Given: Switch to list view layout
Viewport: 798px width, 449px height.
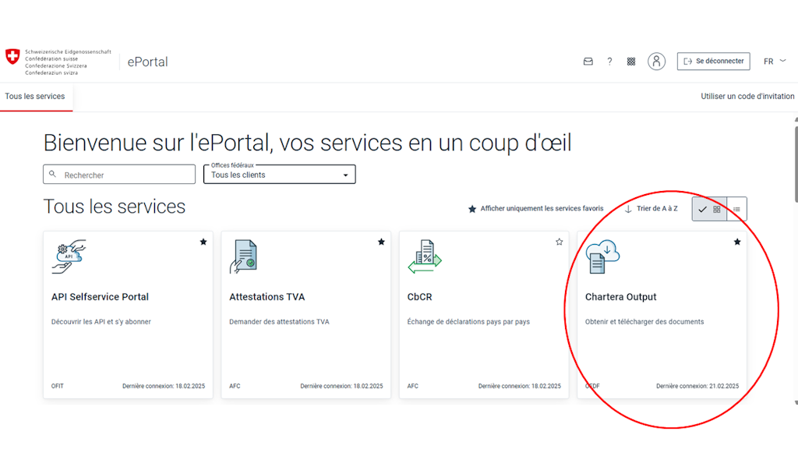Looking at the screenshot, I should point(736,208).
